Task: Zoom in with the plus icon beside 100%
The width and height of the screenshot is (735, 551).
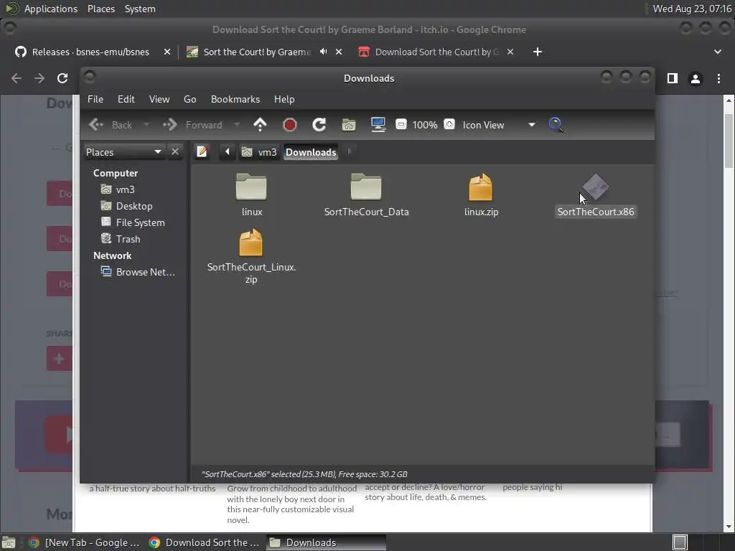Action: [x=449, y=125]
